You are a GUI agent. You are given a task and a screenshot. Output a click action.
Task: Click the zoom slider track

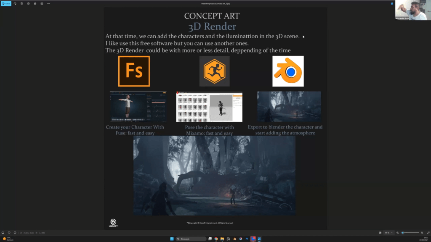[x=410, y=233]
